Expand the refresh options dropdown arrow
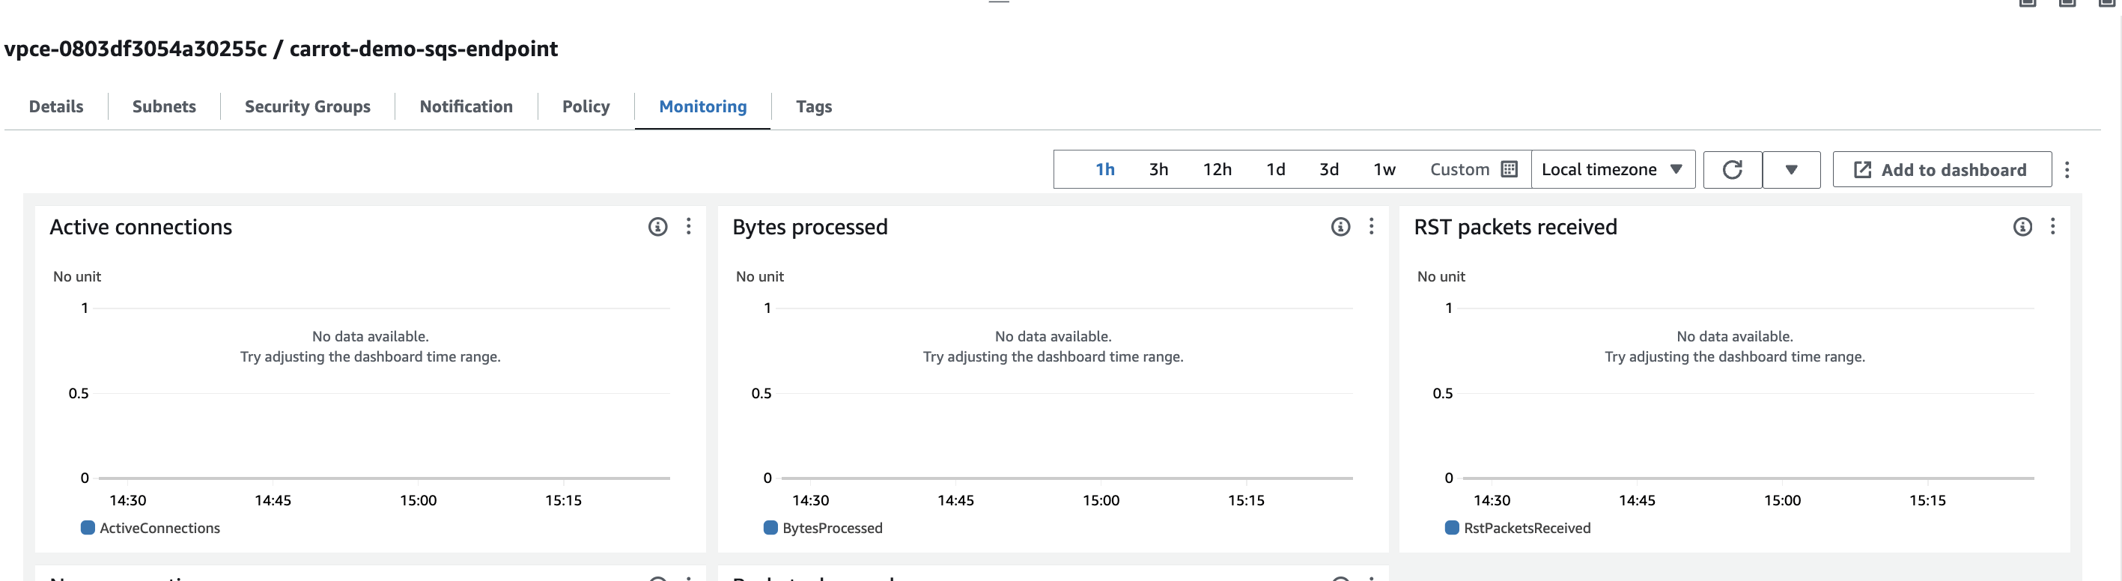 1791,170
